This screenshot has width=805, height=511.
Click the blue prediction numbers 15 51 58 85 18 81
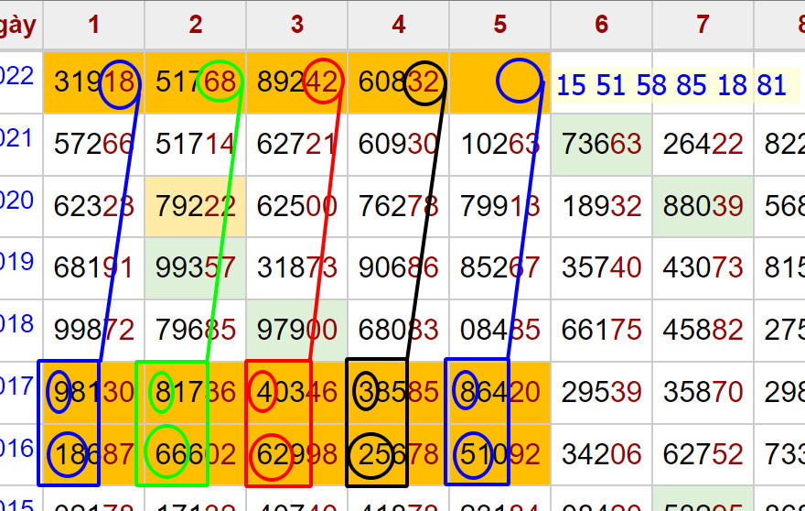[671, 86]
